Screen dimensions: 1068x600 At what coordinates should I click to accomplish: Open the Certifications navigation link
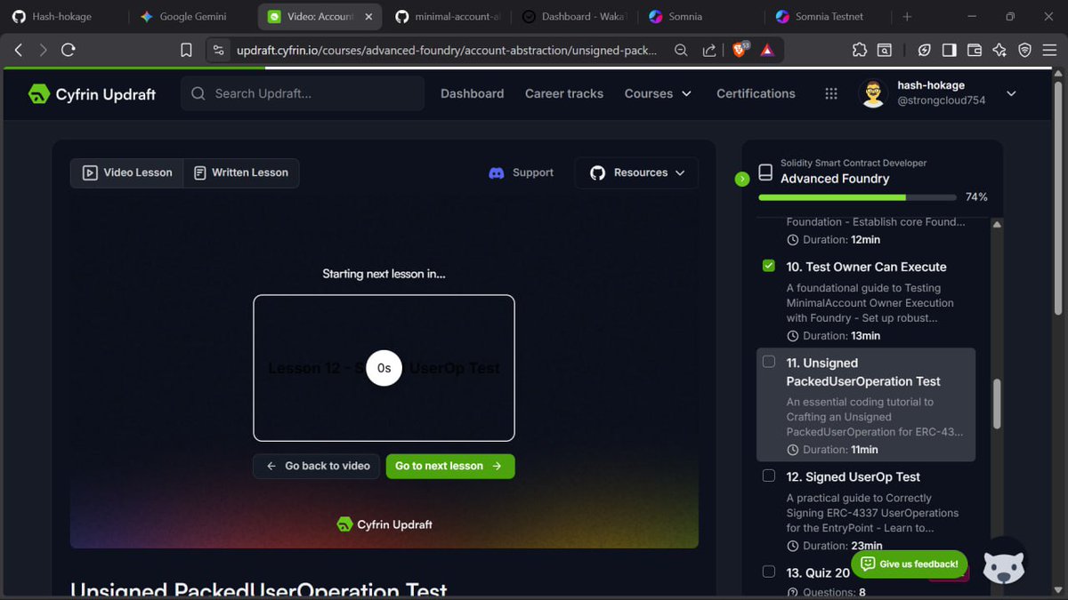tap(756, 93)
